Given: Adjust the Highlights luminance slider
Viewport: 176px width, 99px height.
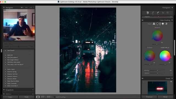Looking at the screenshot, I should pos(165,64).
